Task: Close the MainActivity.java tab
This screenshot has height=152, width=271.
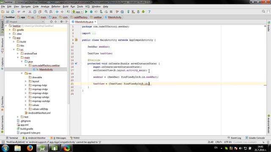Action: tap(95, 22)
